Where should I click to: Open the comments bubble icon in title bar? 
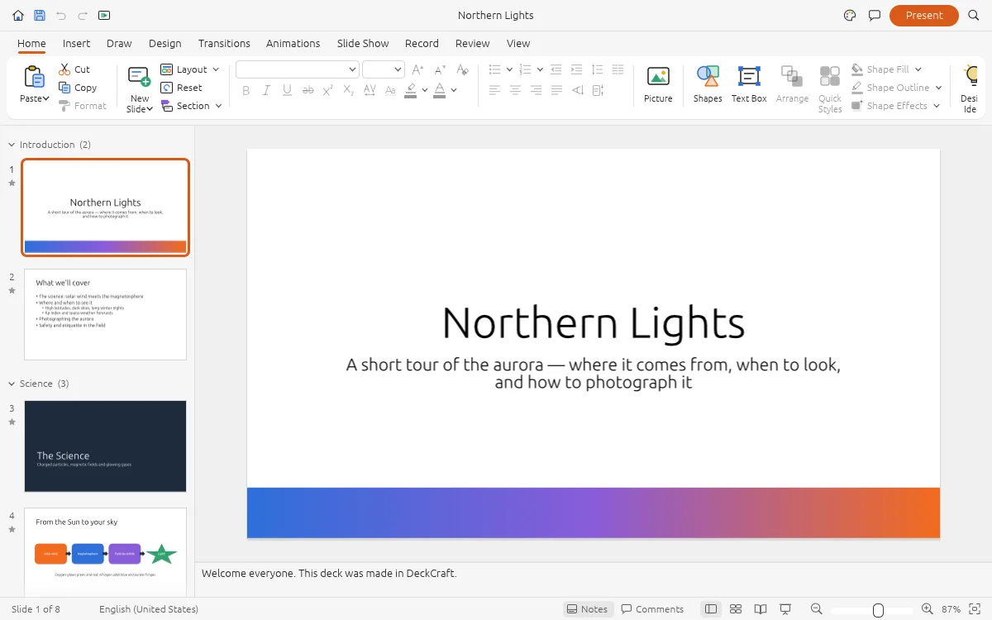tap(875, 15)
